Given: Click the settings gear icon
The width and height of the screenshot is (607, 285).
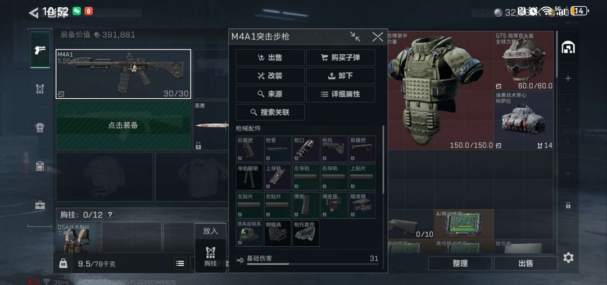Looking at the screenshot, I should click(568, 258).
